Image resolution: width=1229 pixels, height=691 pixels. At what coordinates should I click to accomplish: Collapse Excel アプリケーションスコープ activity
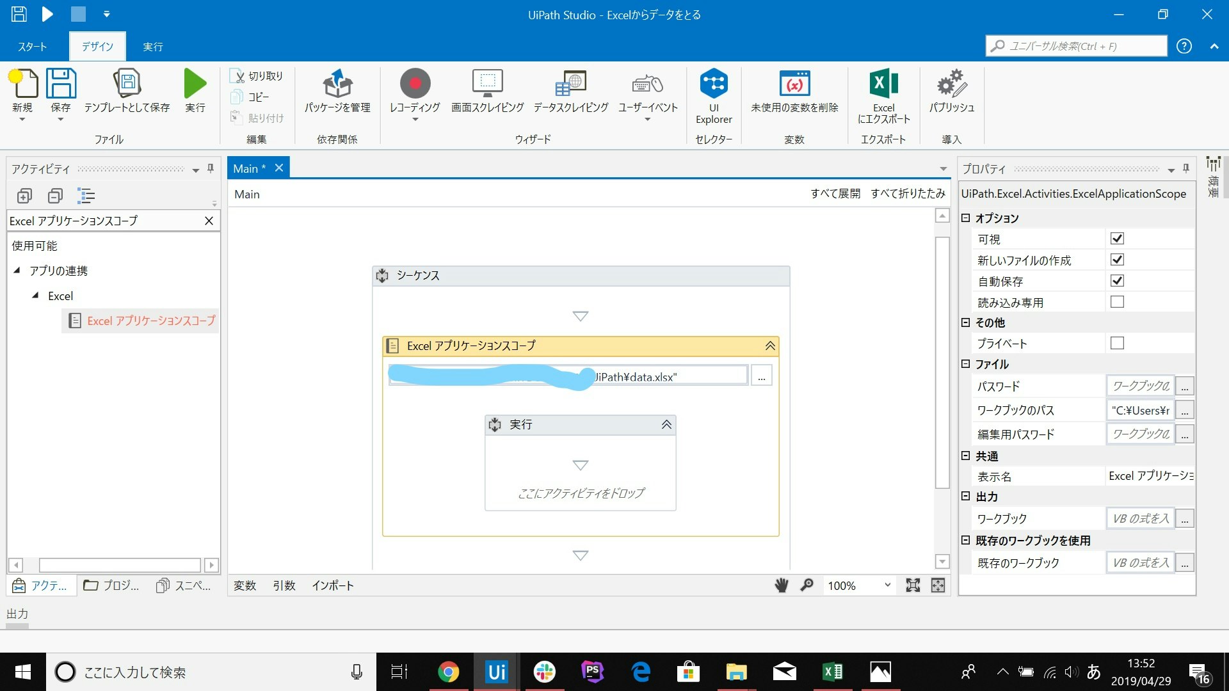(x=770, y=345)
